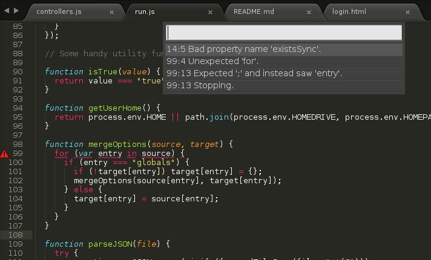The width and height of the screenshot is (431, 260).
Task: Click the 'join' method call on line 95
Action: point(219,117)
